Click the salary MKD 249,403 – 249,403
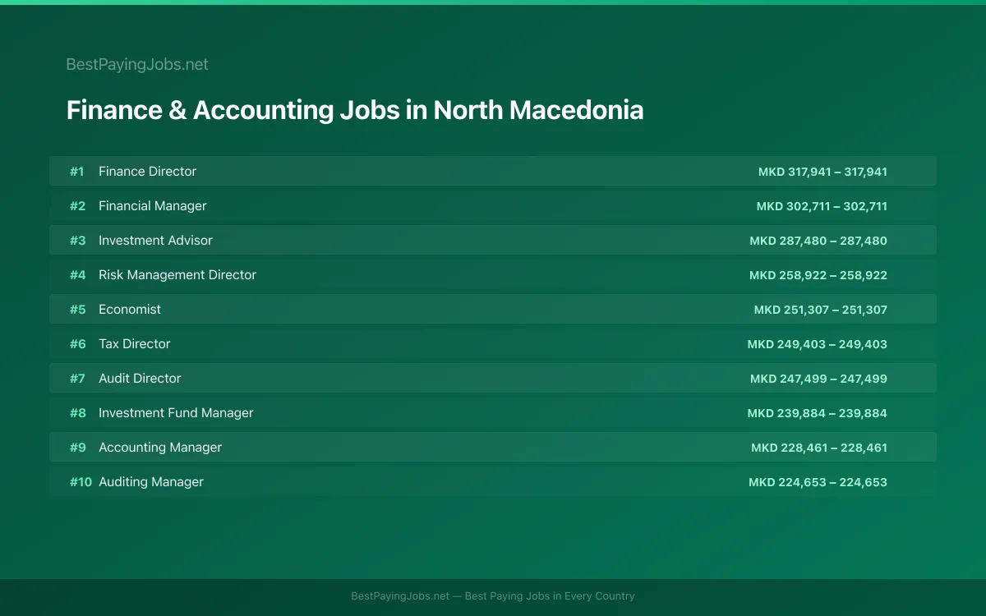 818,344
